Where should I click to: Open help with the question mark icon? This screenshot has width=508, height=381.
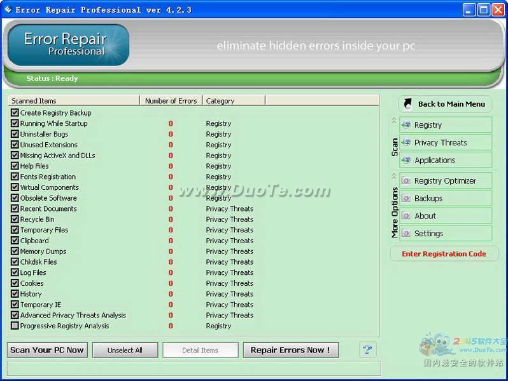point(368,350)
